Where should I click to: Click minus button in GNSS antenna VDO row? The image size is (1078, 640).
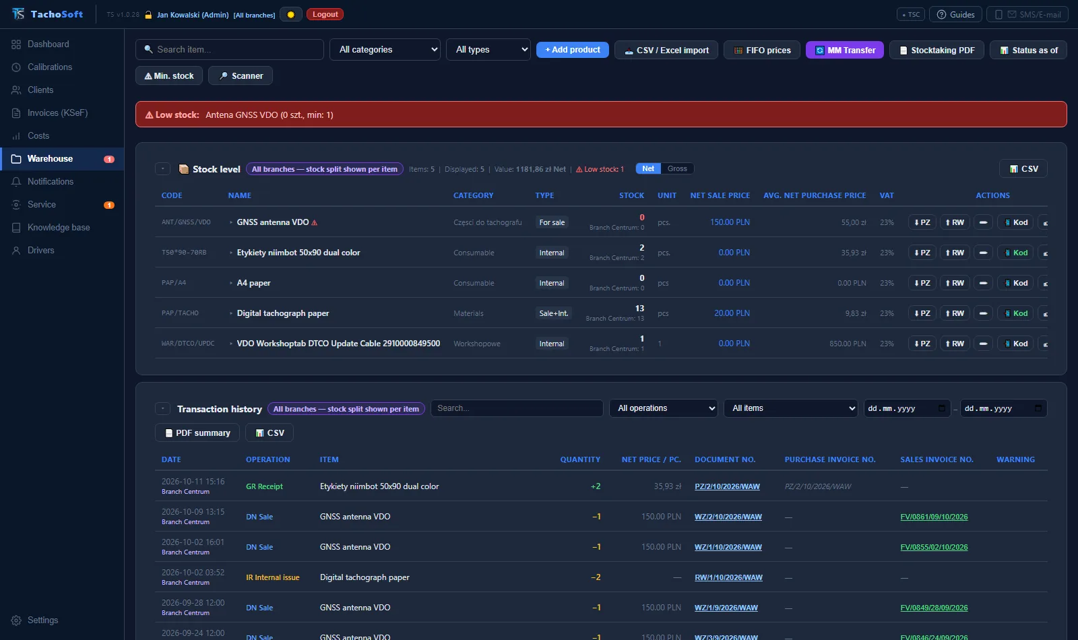(x=983, y=222)
